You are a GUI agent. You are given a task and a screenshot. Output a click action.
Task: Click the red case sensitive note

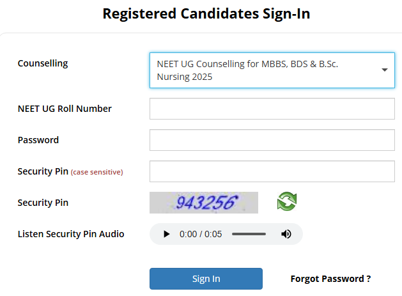pos(97,172)
